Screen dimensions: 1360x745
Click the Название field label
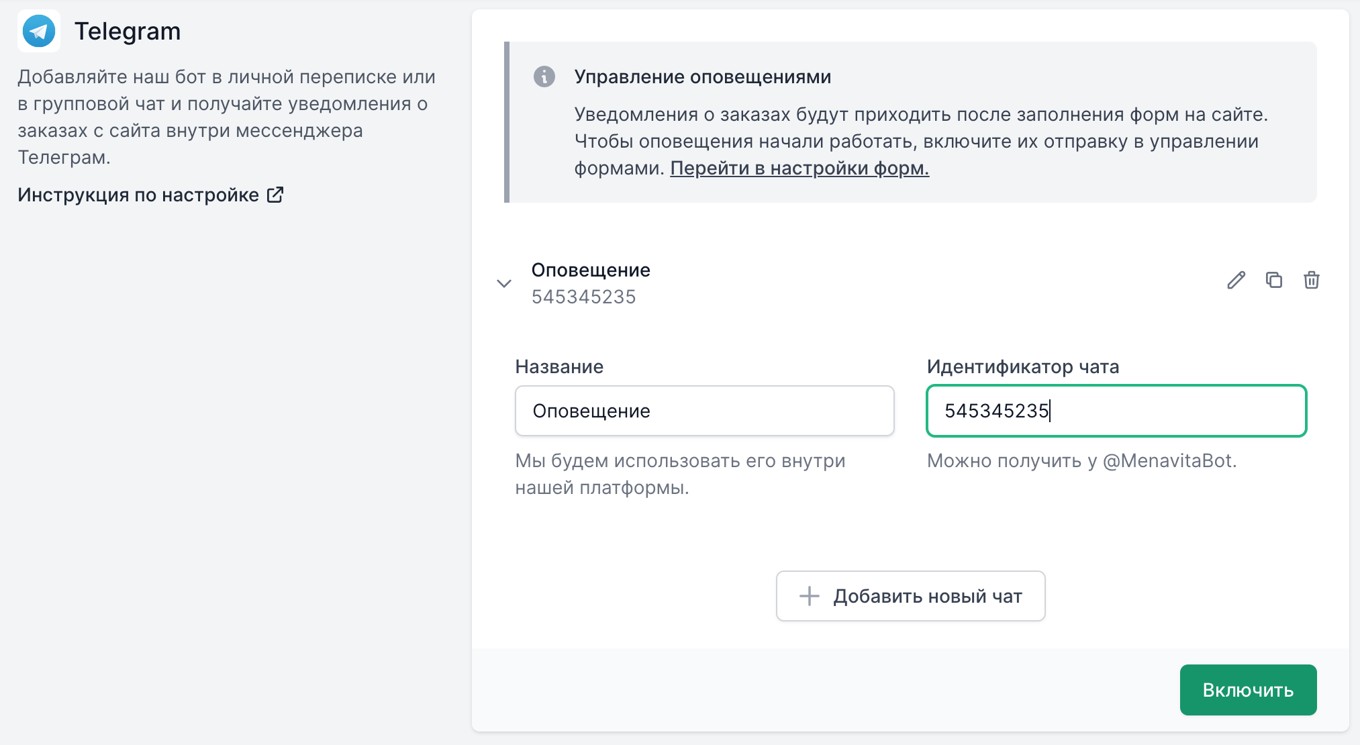559,366
